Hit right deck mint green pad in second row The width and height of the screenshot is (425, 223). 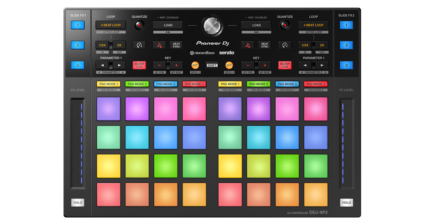coord(230,137)
